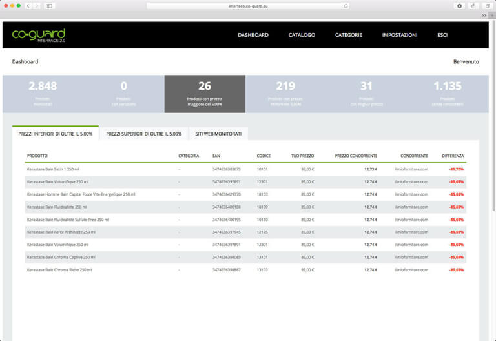Open Kerastase Bain Chroma Captive 250 ml

(x=61, y=257)
